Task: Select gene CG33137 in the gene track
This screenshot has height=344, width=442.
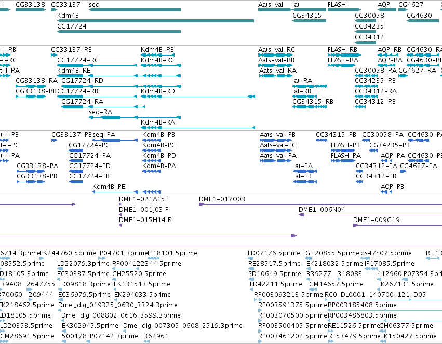Action: (x=65, y=5)
